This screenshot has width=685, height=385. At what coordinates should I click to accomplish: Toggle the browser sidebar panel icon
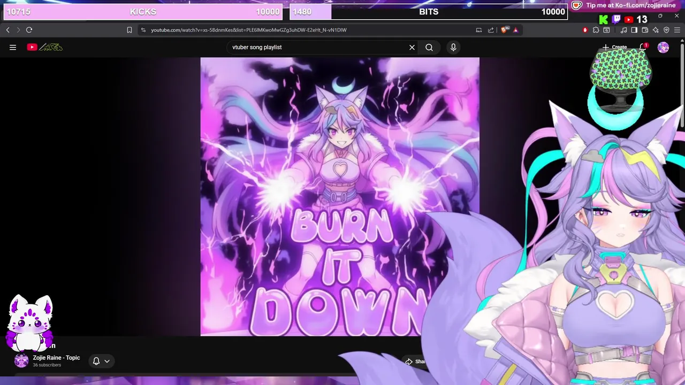tap(634, 30)
